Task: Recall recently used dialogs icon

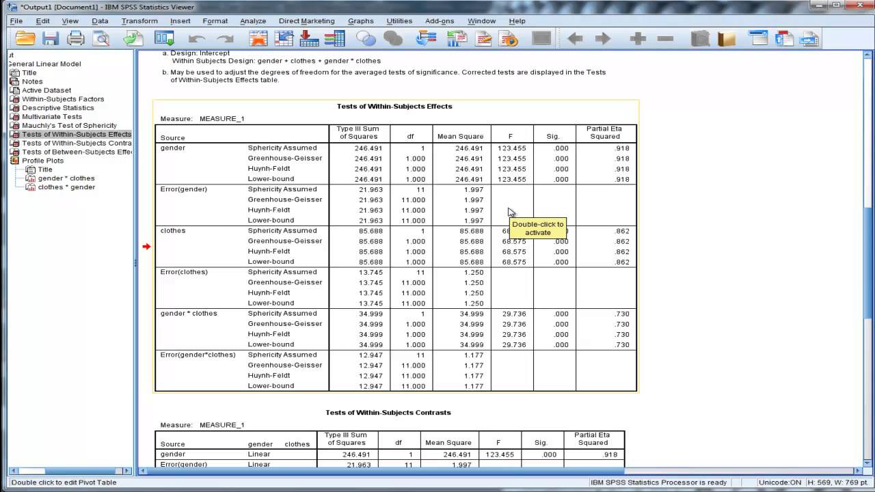Action: 164,39
